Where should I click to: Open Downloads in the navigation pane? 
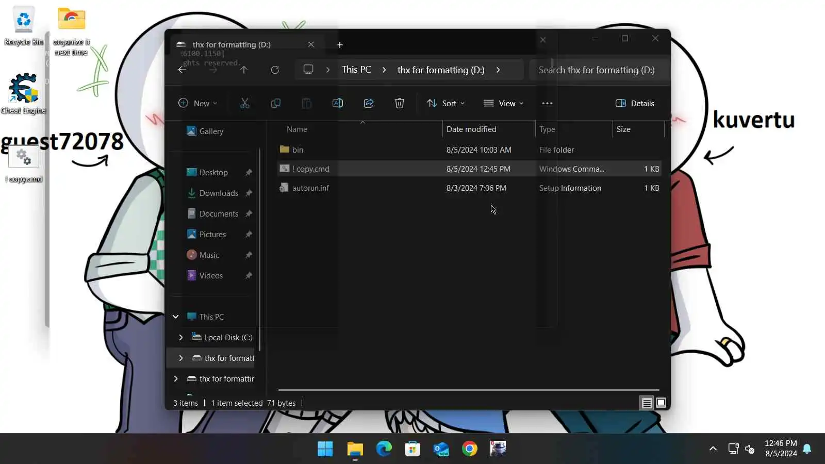pos(212,193)
